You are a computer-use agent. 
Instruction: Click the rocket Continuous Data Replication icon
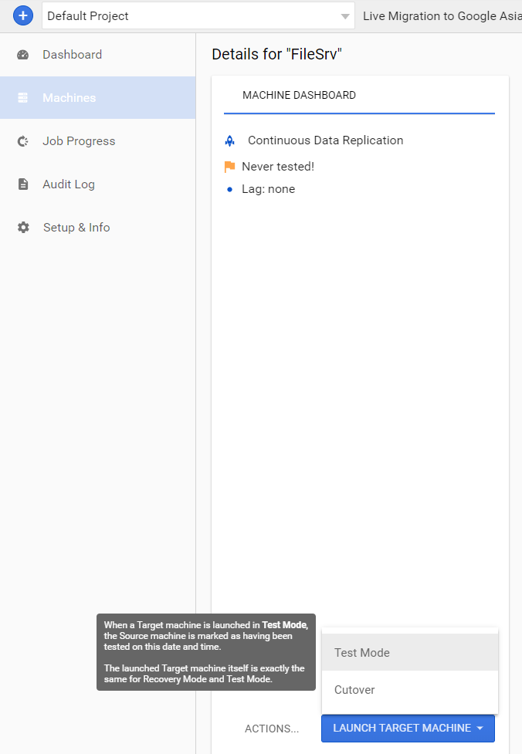click(230, 141)
